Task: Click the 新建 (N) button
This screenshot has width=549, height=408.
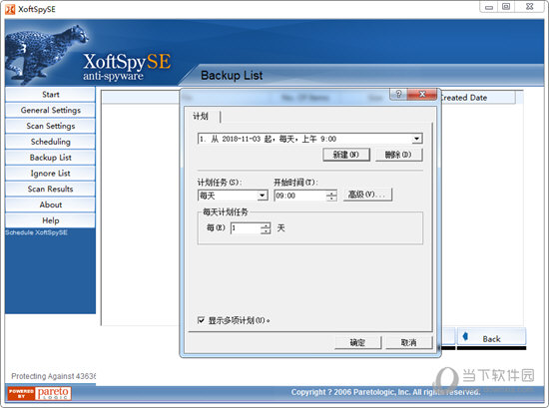Action: [x=346, y=155]
